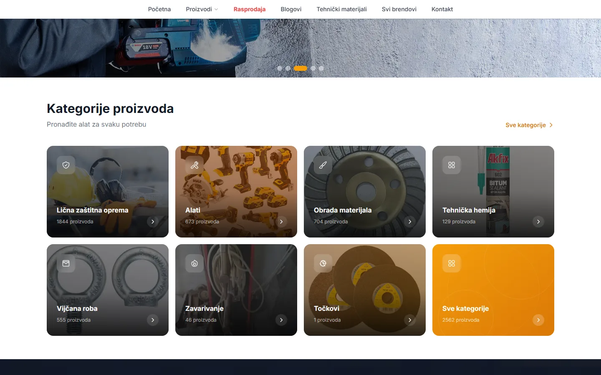Click the Alati card title
Screen dimensions: 601x375
[193, 210]
